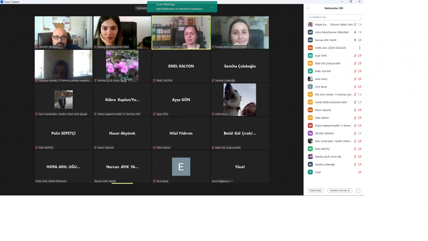Click the Tümünü Sessize Al button
The width and height of the screenshot is (428, 241).
339,190
